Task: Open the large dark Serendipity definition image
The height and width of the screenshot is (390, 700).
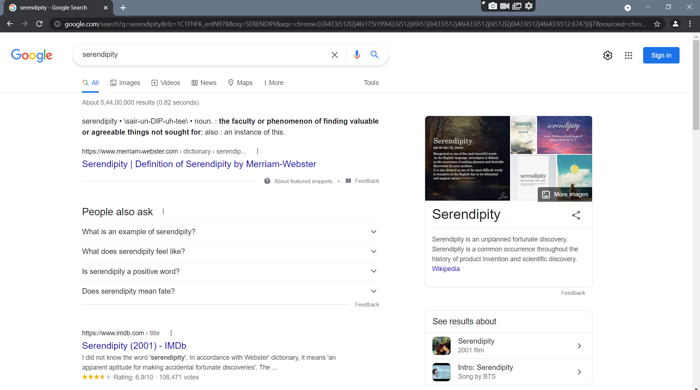Action: (467, 158)
